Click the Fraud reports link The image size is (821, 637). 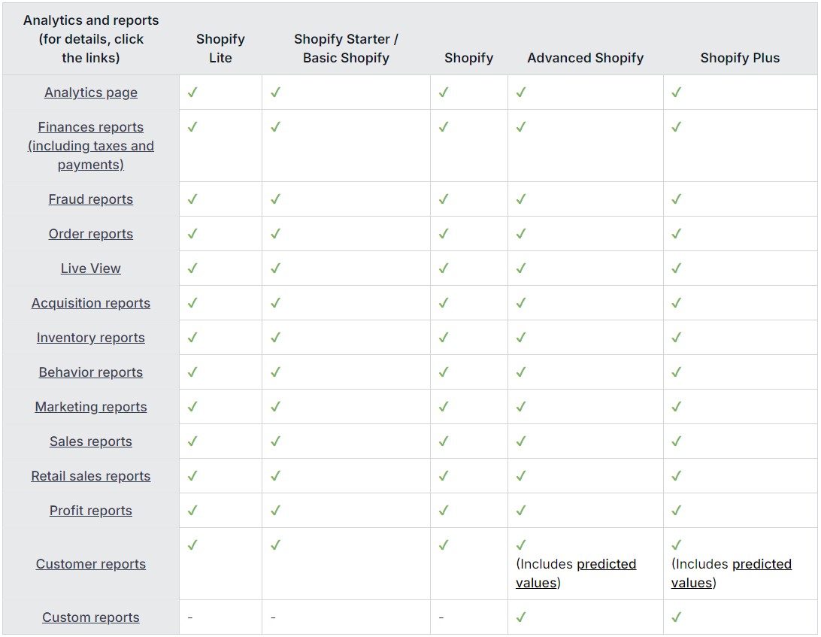point(90,199)
